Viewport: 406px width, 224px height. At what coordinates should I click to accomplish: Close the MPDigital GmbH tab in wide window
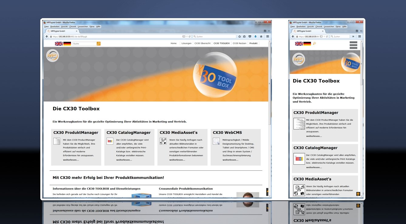coord(77,31)
